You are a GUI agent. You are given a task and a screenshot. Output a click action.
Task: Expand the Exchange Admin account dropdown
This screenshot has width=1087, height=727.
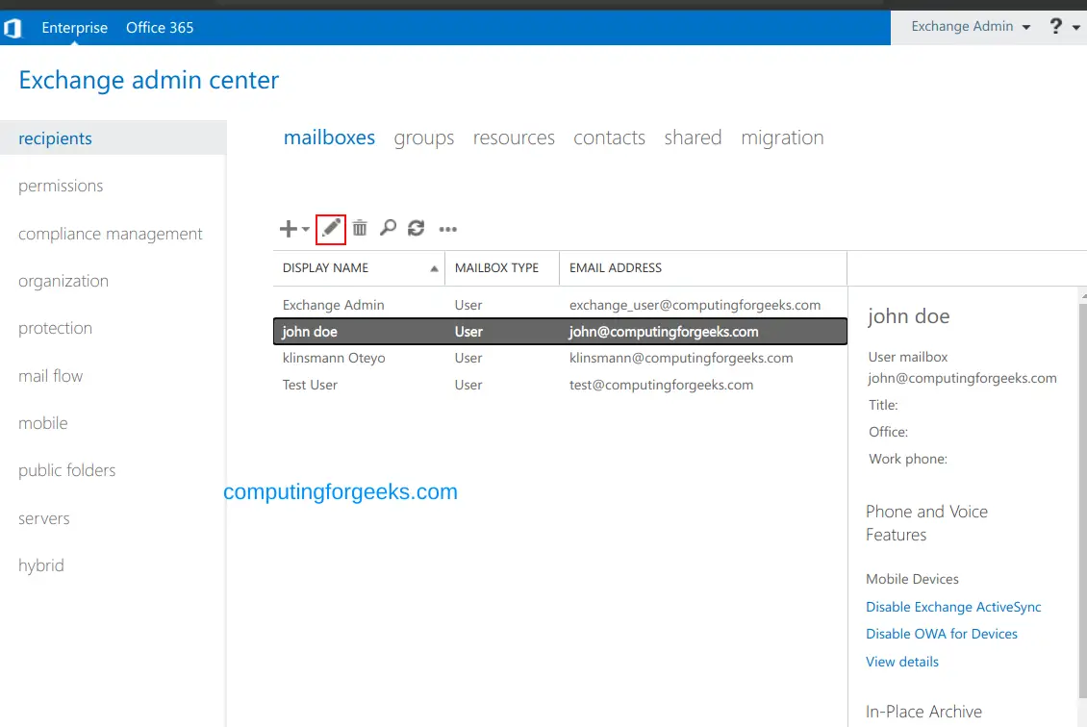click(970, 27)
